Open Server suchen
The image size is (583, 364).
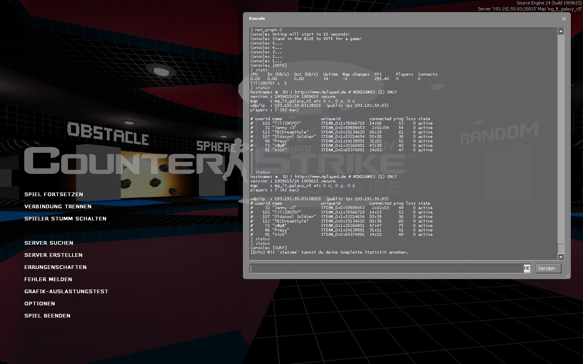point(49,243)
